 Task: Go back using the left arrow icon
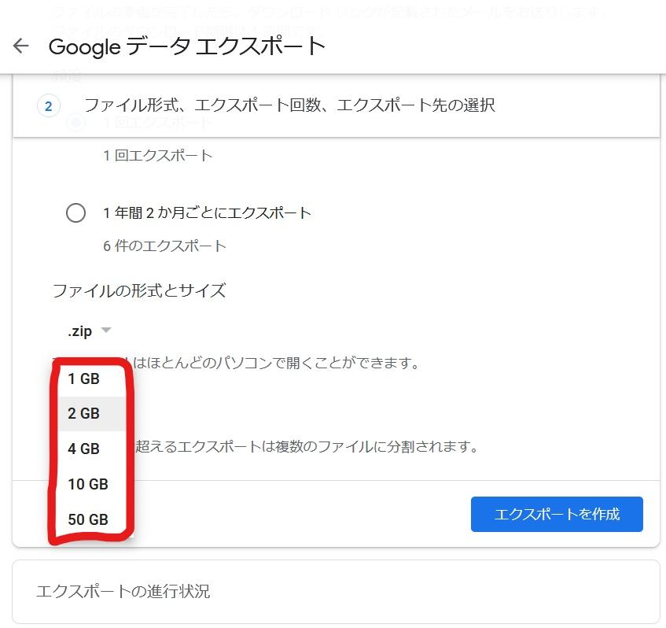pos(20,46)
